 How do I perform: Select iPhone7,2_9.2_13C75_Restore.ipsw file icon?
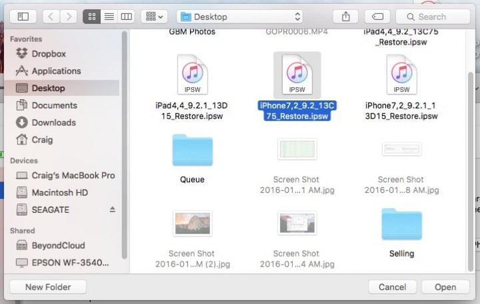tap(297, 75)
